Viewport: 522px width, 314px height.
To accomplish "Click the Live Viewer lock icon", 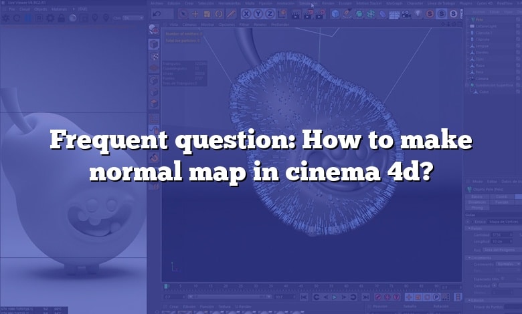I will [x=62, y=18].
